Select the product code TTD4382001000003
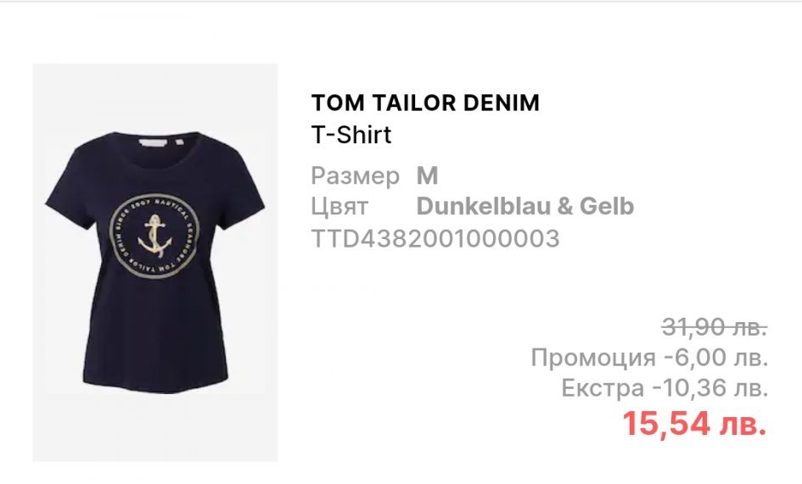The height and width of the screenshot is (484, 802). (435, 239)
